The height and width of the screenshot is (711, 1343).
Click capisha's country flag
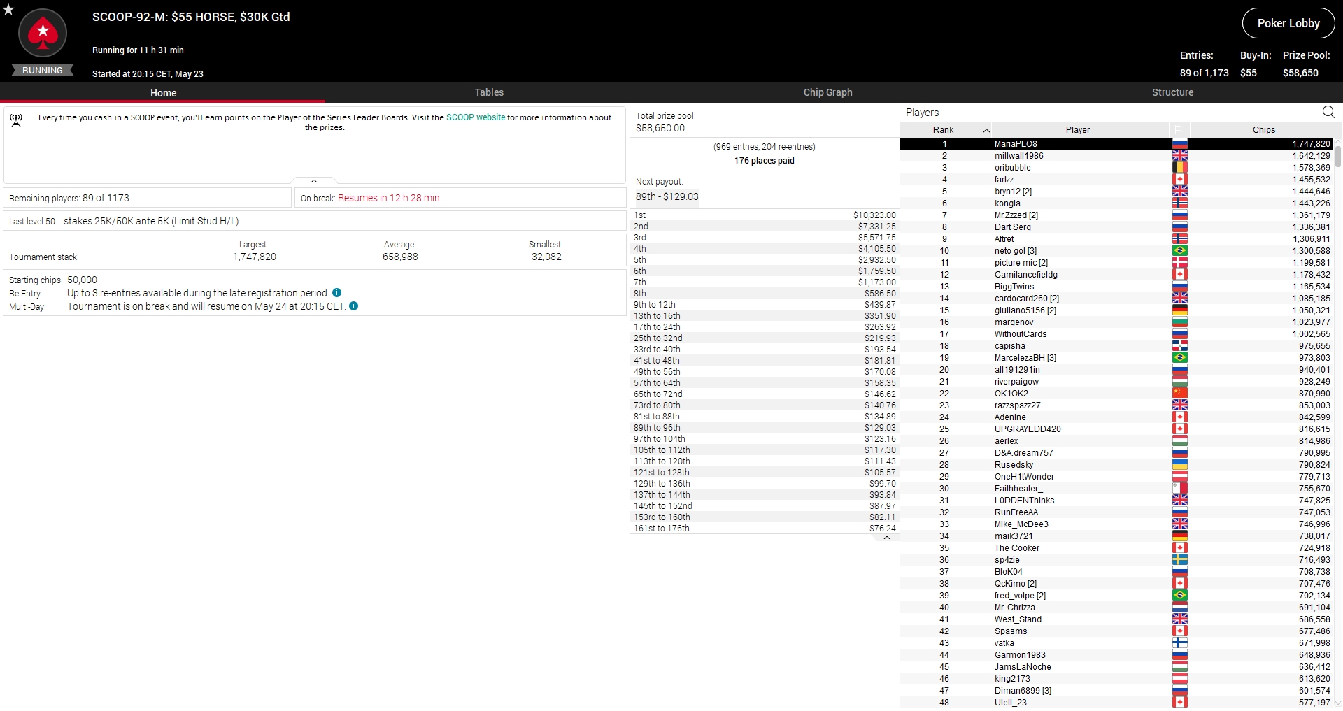pyautogui.click(x=1179, y=346)
